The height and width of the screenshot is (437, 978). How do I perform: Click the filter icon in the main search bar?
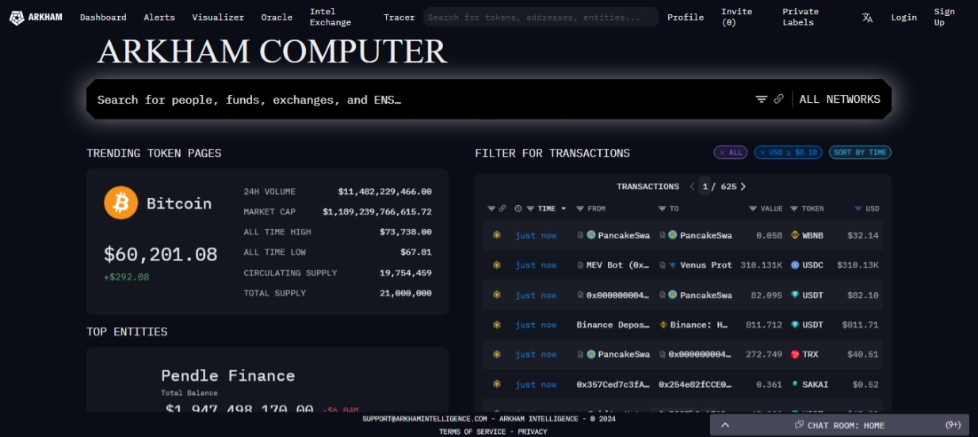coord(761,99)
